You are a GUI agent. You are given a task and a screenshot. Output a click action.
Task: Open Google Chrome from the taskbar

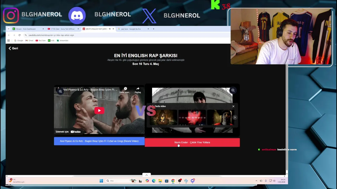173,181
